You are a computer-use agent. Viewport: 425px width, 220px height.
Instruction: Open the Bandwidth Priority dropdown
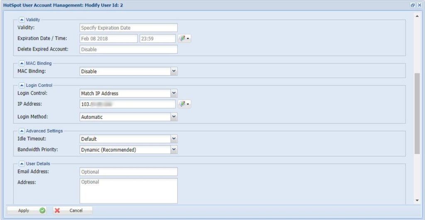[x=174, y=150]
